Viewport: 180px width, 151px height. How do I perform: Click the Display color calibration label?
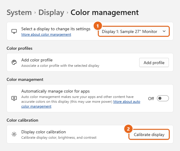pos(43,132)
